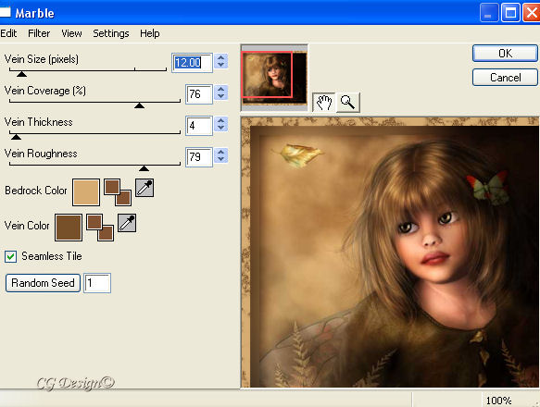The width and height of the screenshot is (540, 407).
Task: Open Bedrock Color foreground/background squares
Action: click(x=118, y=192)
